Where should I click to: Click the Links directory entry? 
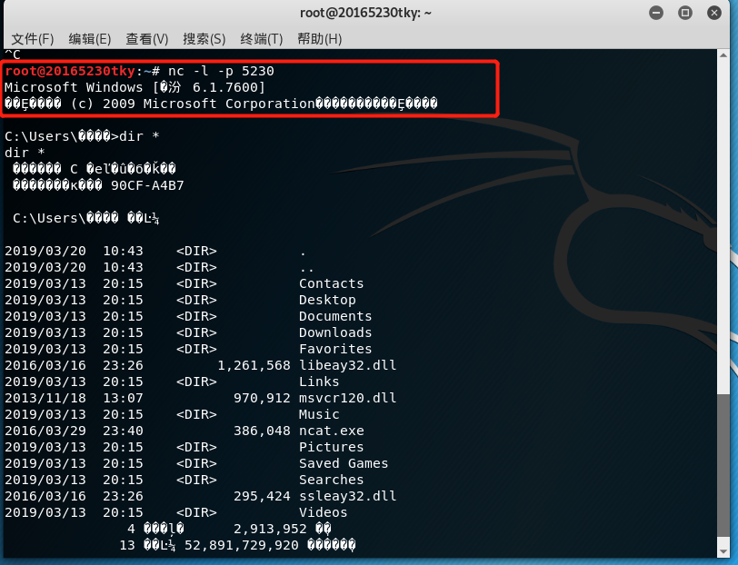pos(319,382)
